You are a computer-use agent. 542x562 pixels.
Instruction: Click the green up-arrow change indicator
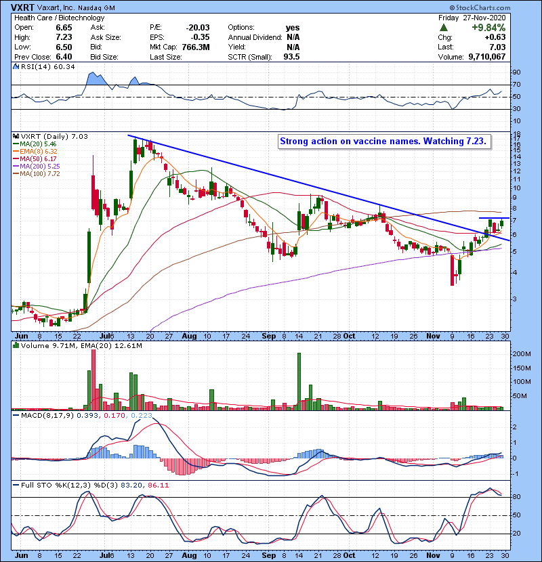[444, 27]
